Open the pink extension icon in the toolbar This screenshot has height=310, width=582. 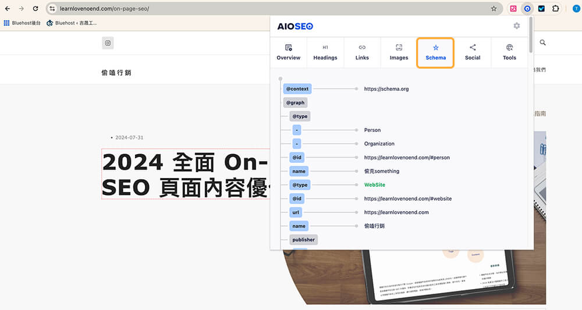[513, 9]
